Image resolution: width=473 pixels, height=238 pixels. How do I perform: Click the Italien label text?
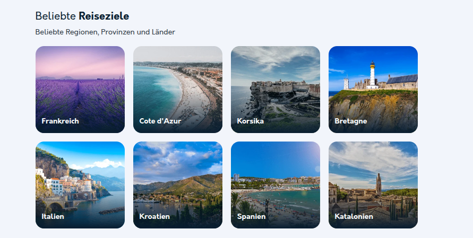53,217
